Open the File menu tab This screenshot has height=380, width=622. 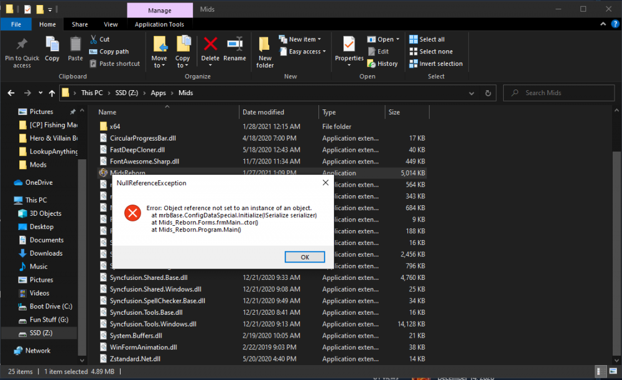[16, 24]
